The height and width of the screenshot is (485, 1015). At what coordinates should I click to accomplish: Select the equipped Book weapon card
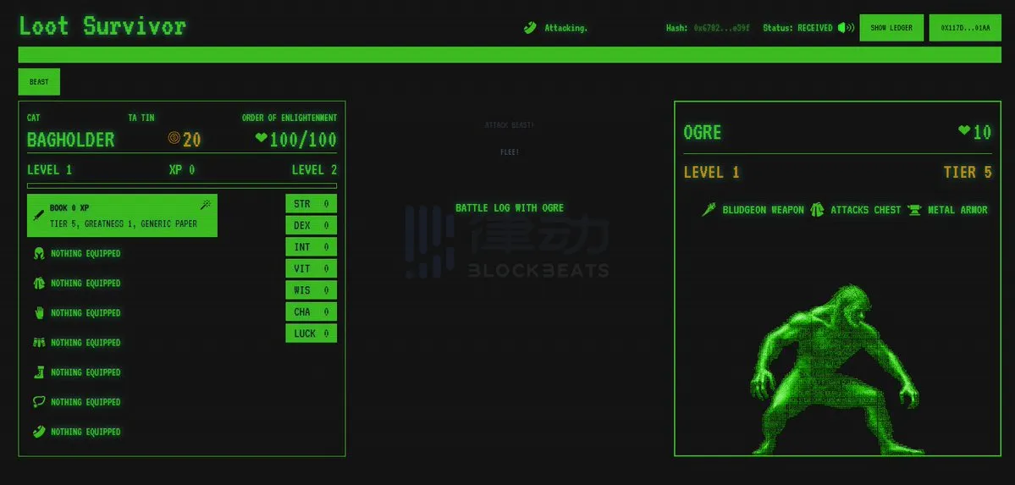(123, 216)
